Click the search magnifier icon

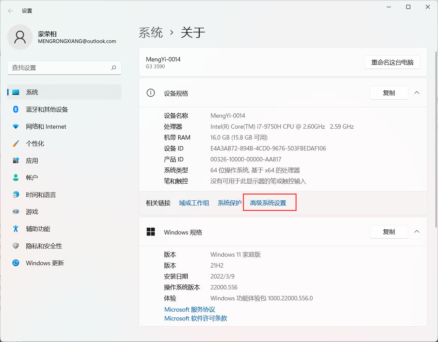point(113,68)
